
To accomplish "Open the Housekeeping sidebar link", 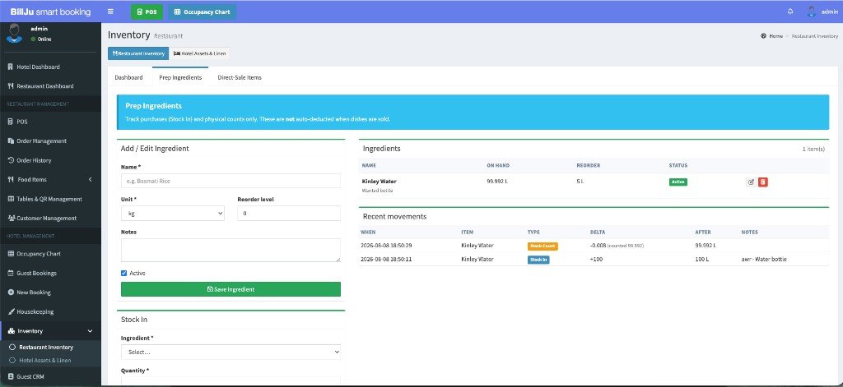I will point(35,312).
